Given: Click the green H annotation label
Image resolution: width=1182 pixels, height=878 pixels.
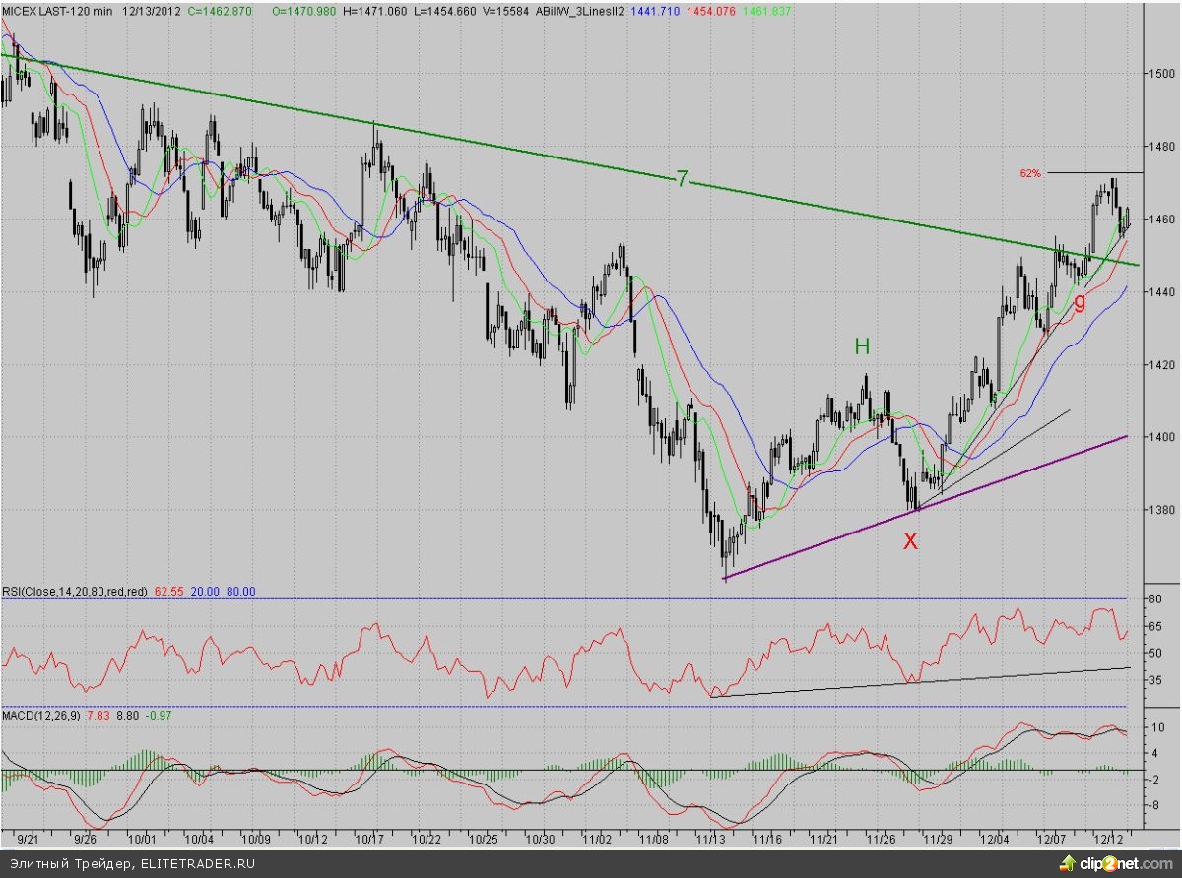Looking at the screenshot, I should coord(862,346).
